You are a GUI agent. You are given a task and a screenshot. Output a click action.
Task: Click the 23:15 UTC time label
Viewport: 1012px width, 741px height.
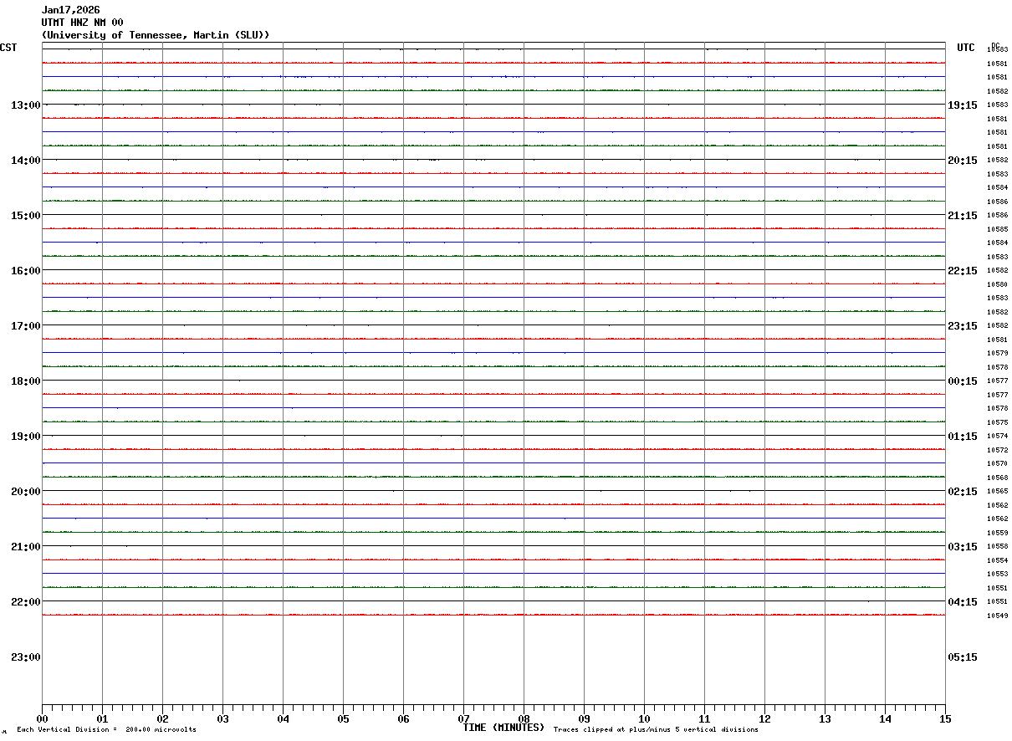click(963, 326)
